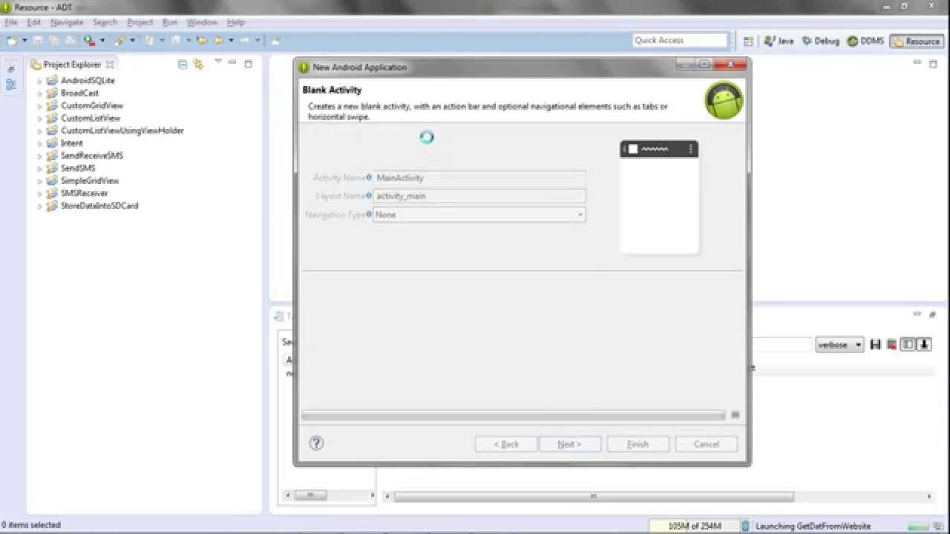Screen dimensions: 950x534
Task: Collapse all in Project Explorer
Action: (183, 65)
